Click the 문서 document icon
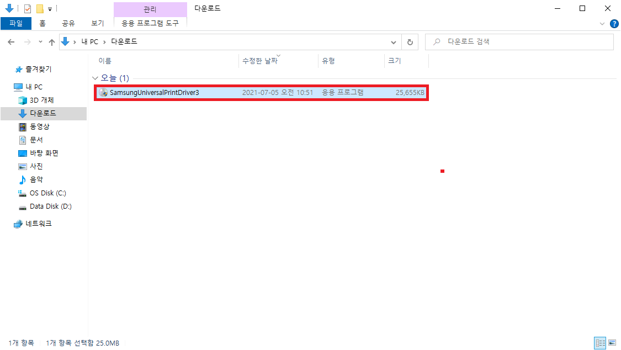Image resolution: width=621 pixels, height=350 pixels. click(23, 140)
